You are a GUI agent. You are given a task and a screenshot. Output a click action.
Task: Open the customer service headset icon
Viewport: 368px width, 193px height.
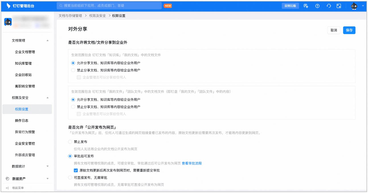(x=329, y=6)
